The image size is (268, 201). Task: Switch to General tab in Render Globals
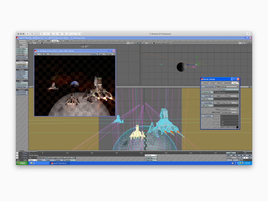point(206,83)
